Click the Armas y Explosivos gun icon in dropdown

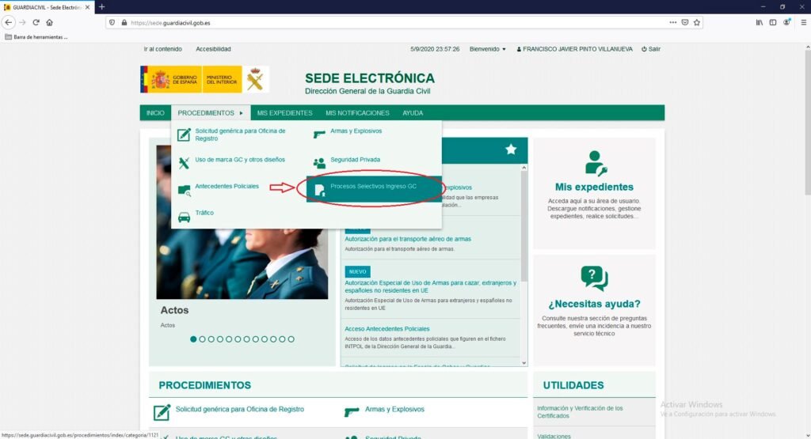(x=319, y=134)
